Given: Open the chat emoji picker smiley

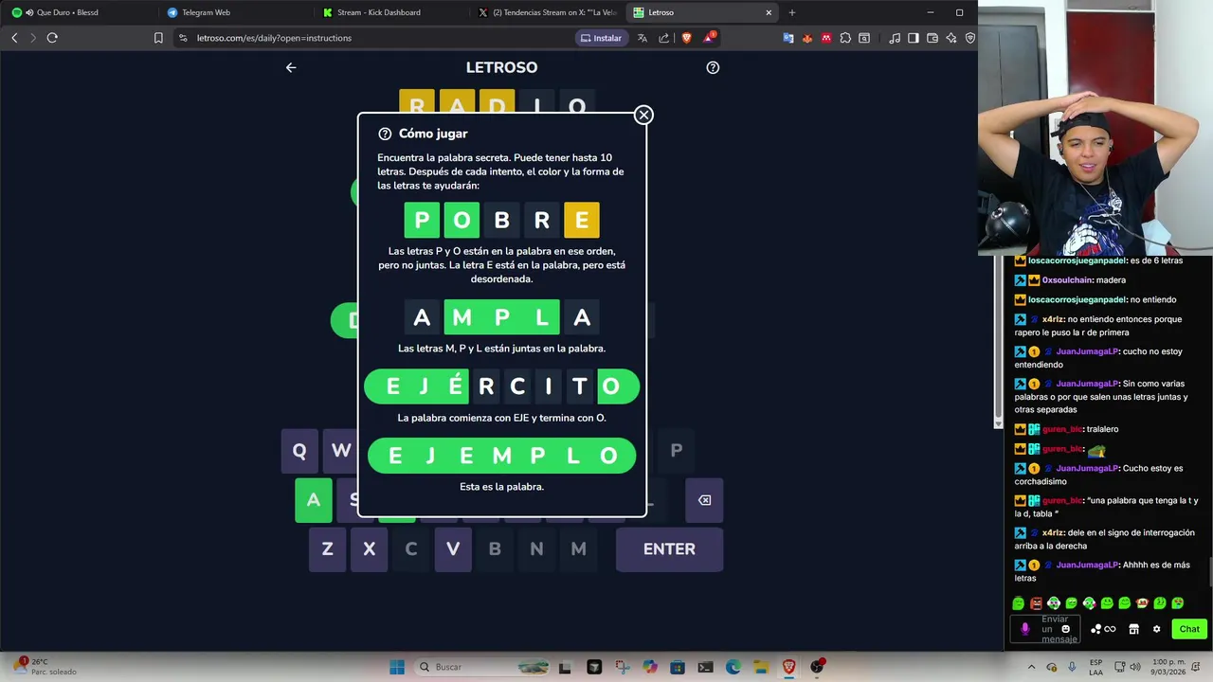Looking at the screenshot, I should [x=1066, y=629].
